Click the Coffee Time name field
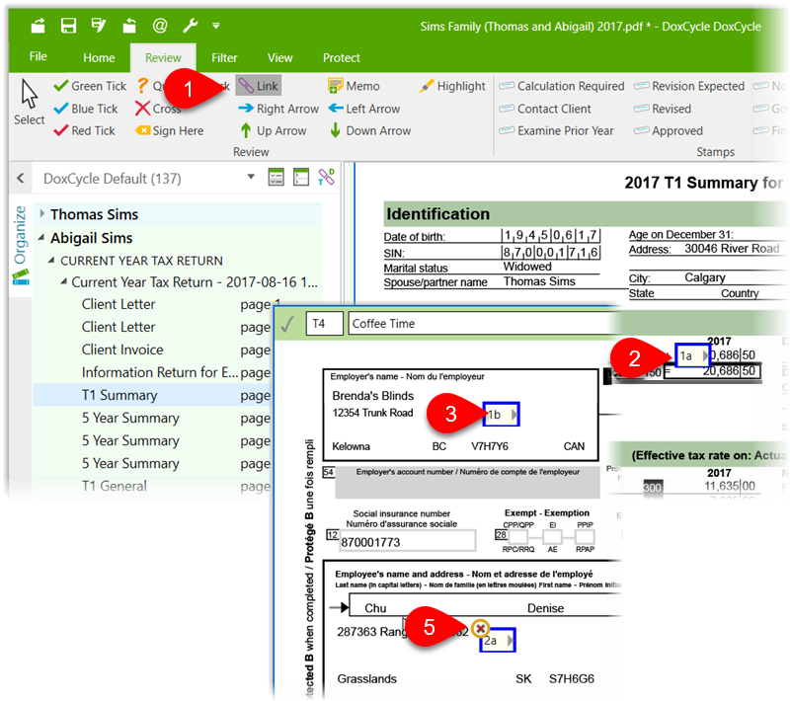790x701 pixels. (484, 323)
